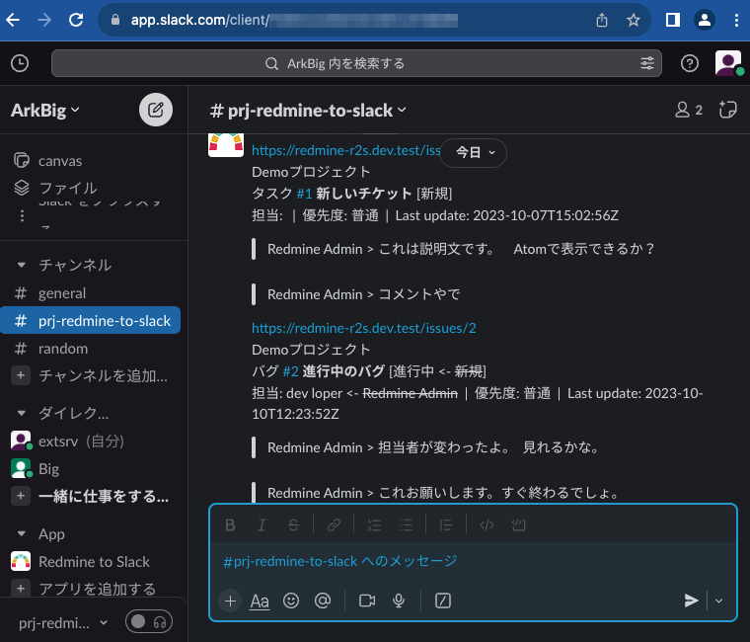
Task: Collapse the App section
Action: point(21,533)
